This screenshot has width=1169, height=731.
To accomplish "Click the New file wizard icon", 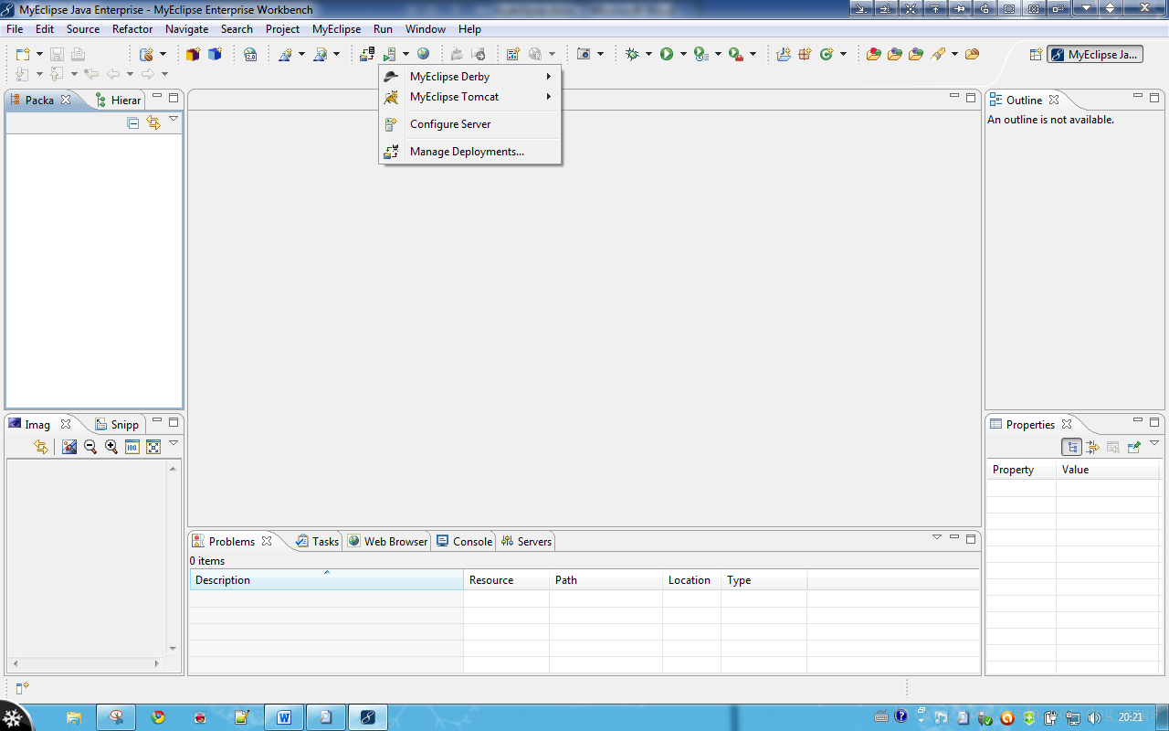I will pyautogui.click(x=23, y=55).
